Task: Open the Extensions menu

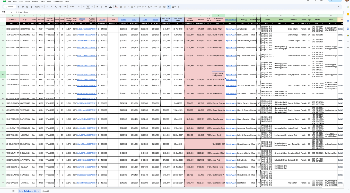Action: [x=58, y=2]
